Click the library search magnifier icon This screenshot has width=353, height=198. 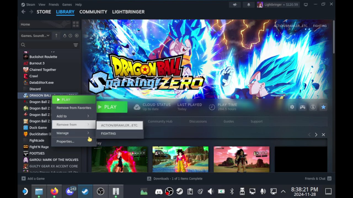coord(23,45)
